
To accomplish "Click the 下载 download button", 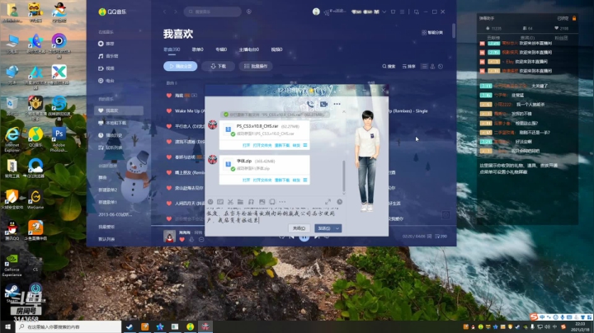I will [x=218, y=66].
